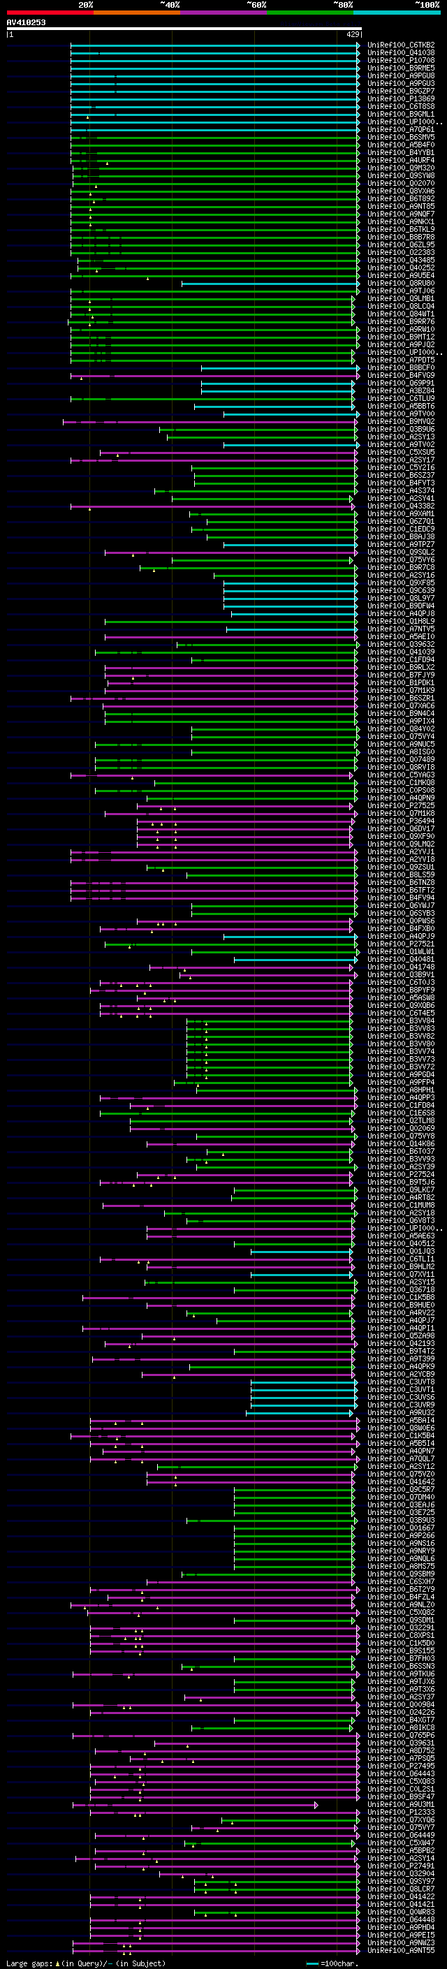Select label UniRef100_Q69P91
This screenshot has height=1969, width=447.
point(401,383)
